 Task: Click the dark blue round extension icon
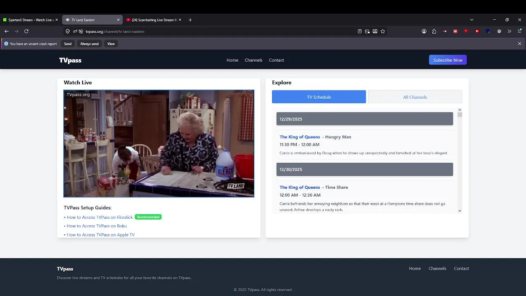[x=488, y=31]
